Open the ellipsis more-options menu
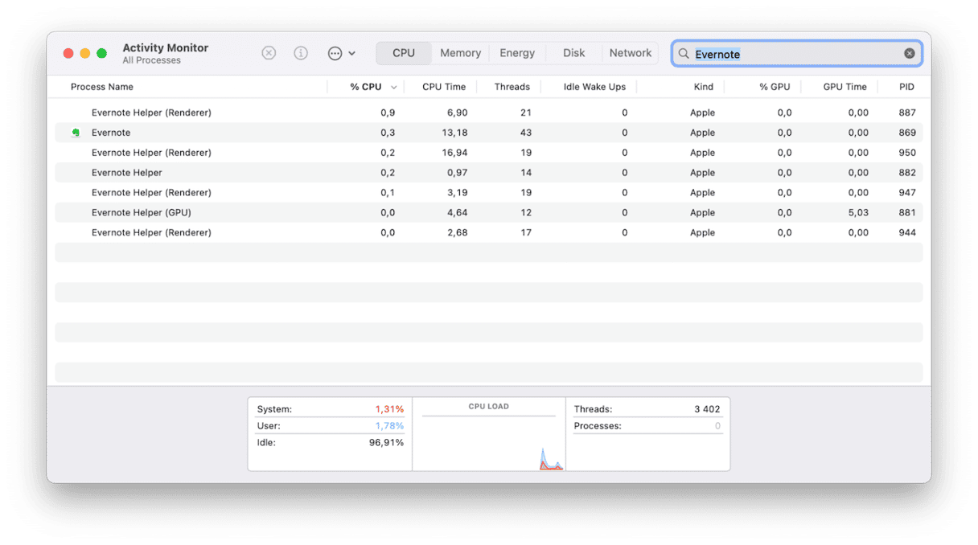978x545 pixels. (341, 53)
